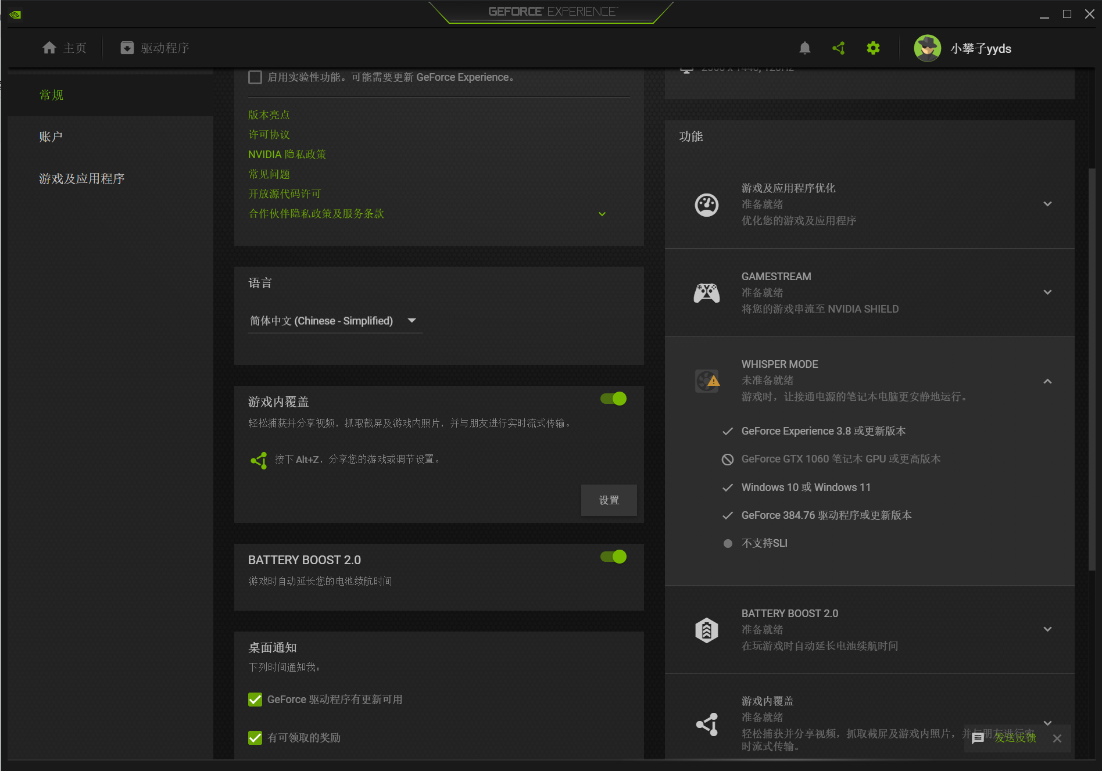Switch to the 账户 account tab
The image size is (1102, 771).
51,135
